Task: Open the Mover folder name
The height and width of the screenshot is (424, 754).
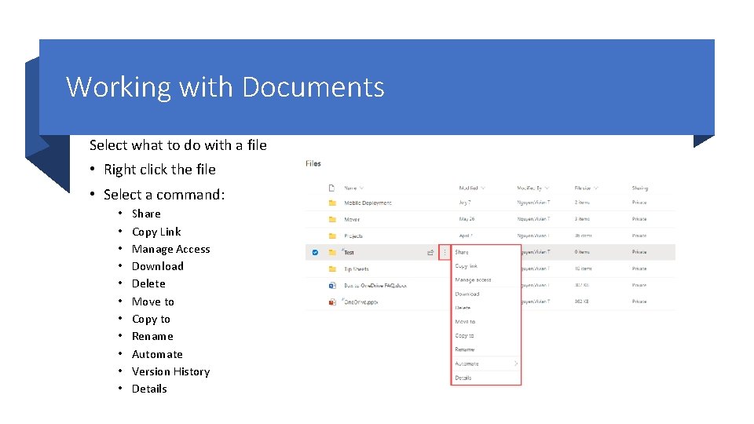Action: pos(352,219)
